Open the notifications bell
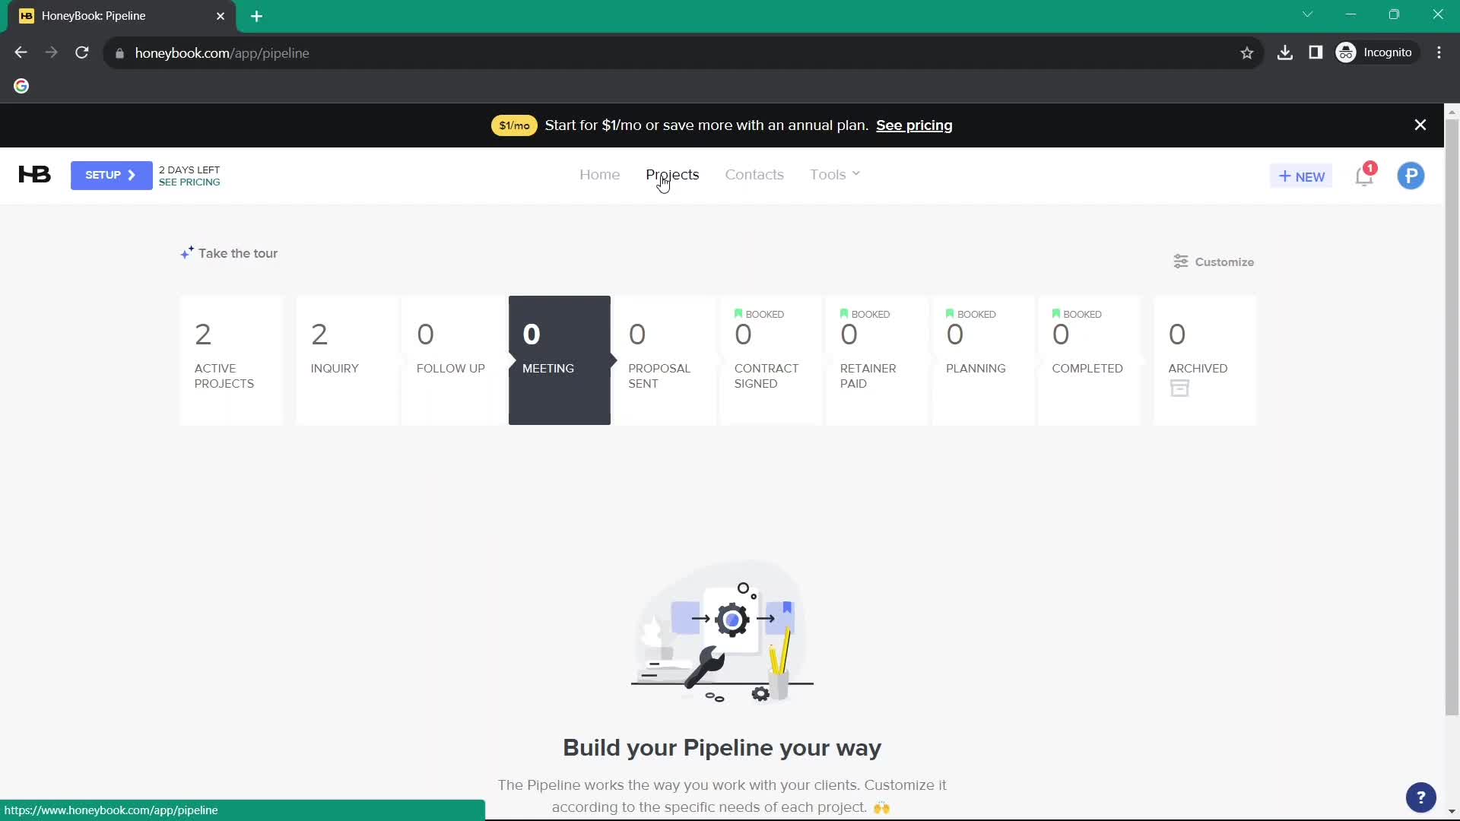Viewport: 1460px width, 821px height. pyautogui.click(x=1364, y=176)
